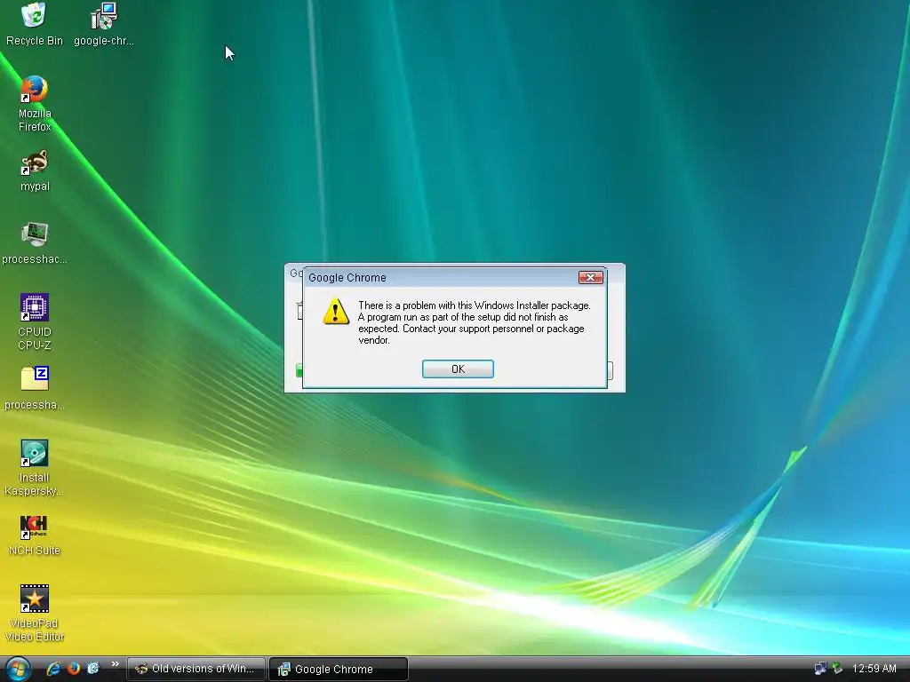Select the google-chr... installer icon
Image resolution: width=910 pixels, height=682 pixels.
click(104, 24)
